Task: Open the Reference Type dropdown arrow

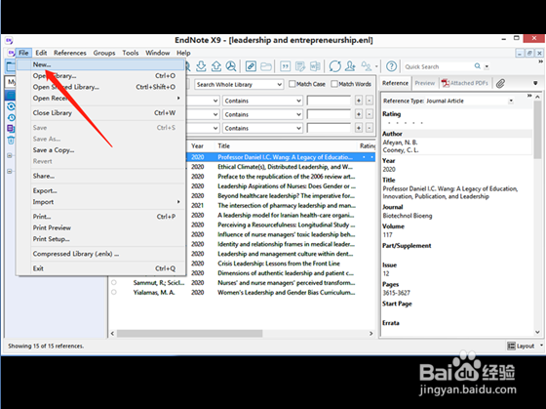Action: (511, 101)
